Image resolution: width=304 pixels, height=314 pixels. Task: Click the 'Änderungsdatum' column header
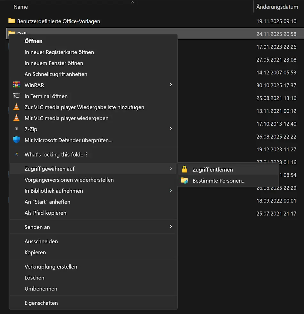pyautogui.click(x=277, y=6)
